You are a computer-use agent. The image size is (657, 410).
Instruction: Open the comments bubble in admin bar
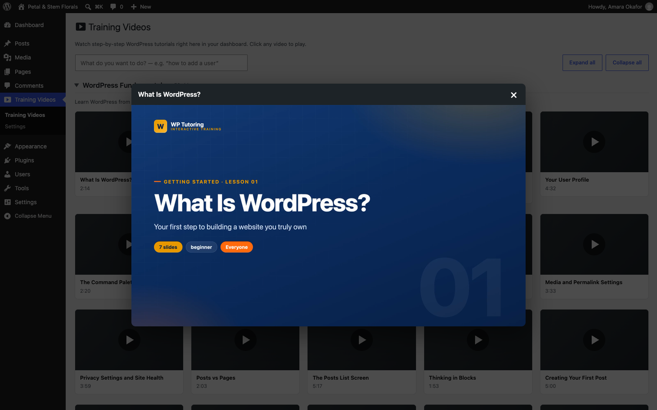[x=113, y=7]
